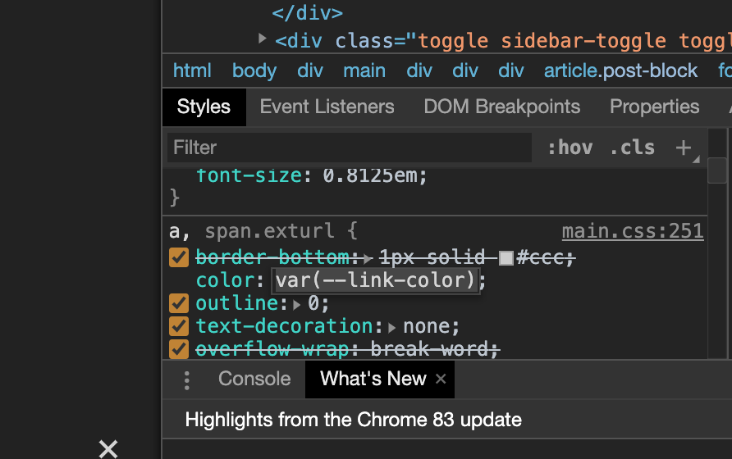Image resolution: width=732 pixels, height=459 pixels.
Task: Close the What's New tab
Action: 441,379
